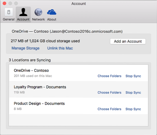Choose Folders for Loyalty Program - Documents

point(109,92)
